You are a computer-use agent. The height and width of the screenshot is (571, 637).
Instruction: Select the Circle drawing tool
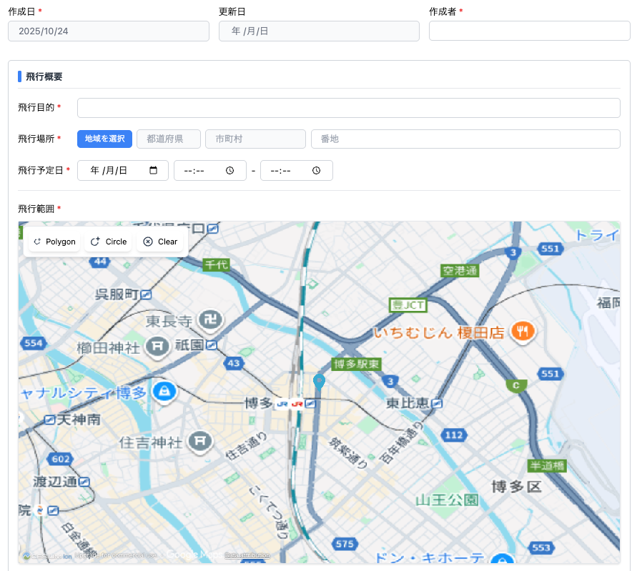109,242
